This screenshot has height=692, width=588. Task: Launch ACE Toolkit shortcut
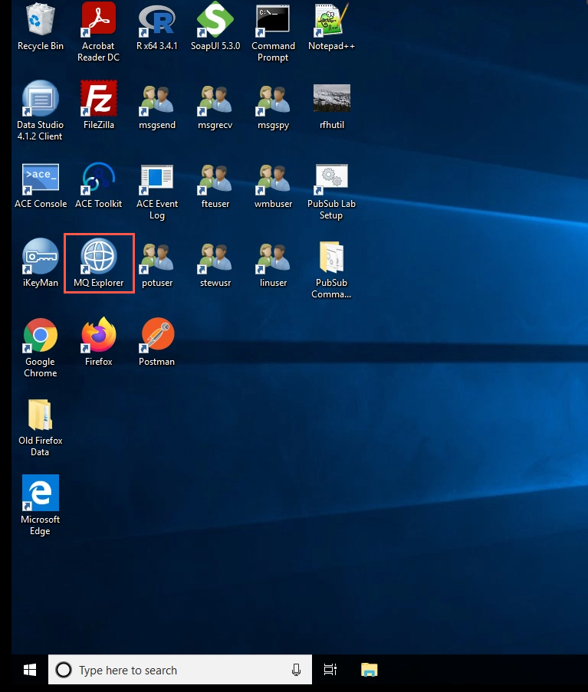(x=98, y=185)
